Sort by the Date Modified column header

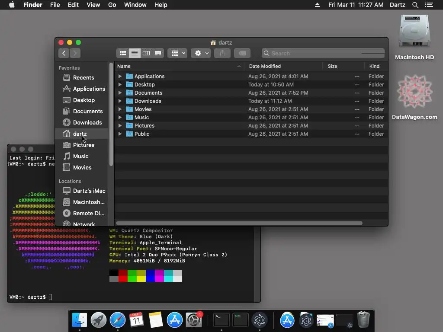pos(283,66)
